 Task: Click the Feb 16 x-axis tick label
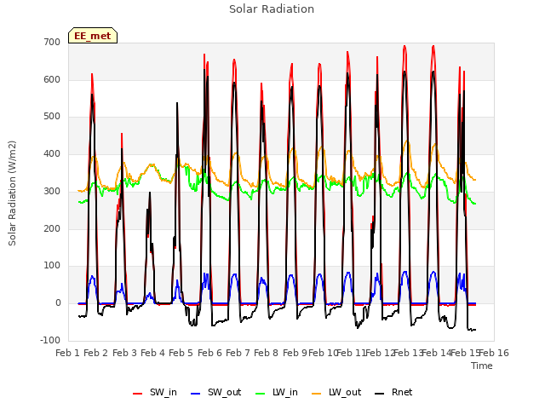click(494, 353)
